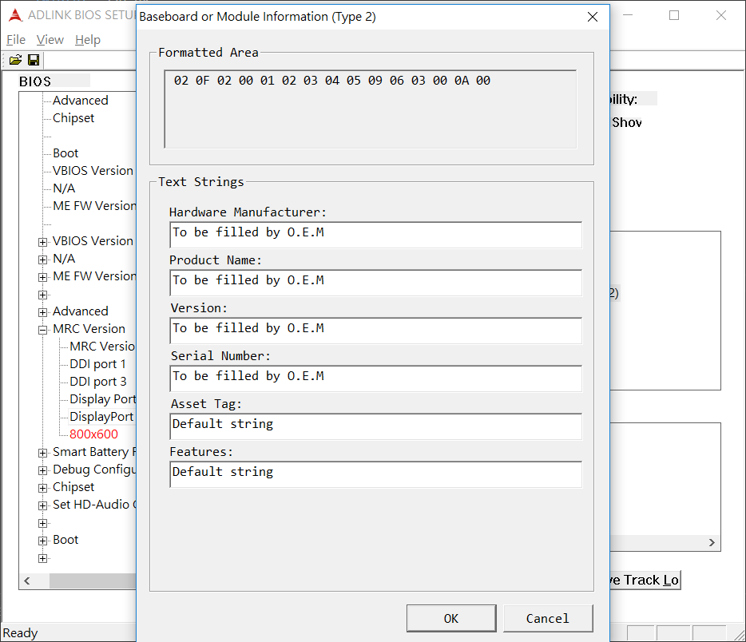Select the Boot leaf tree item
Image resolution: width=746 pixels, height=642 pixels.
coord(65,153)
